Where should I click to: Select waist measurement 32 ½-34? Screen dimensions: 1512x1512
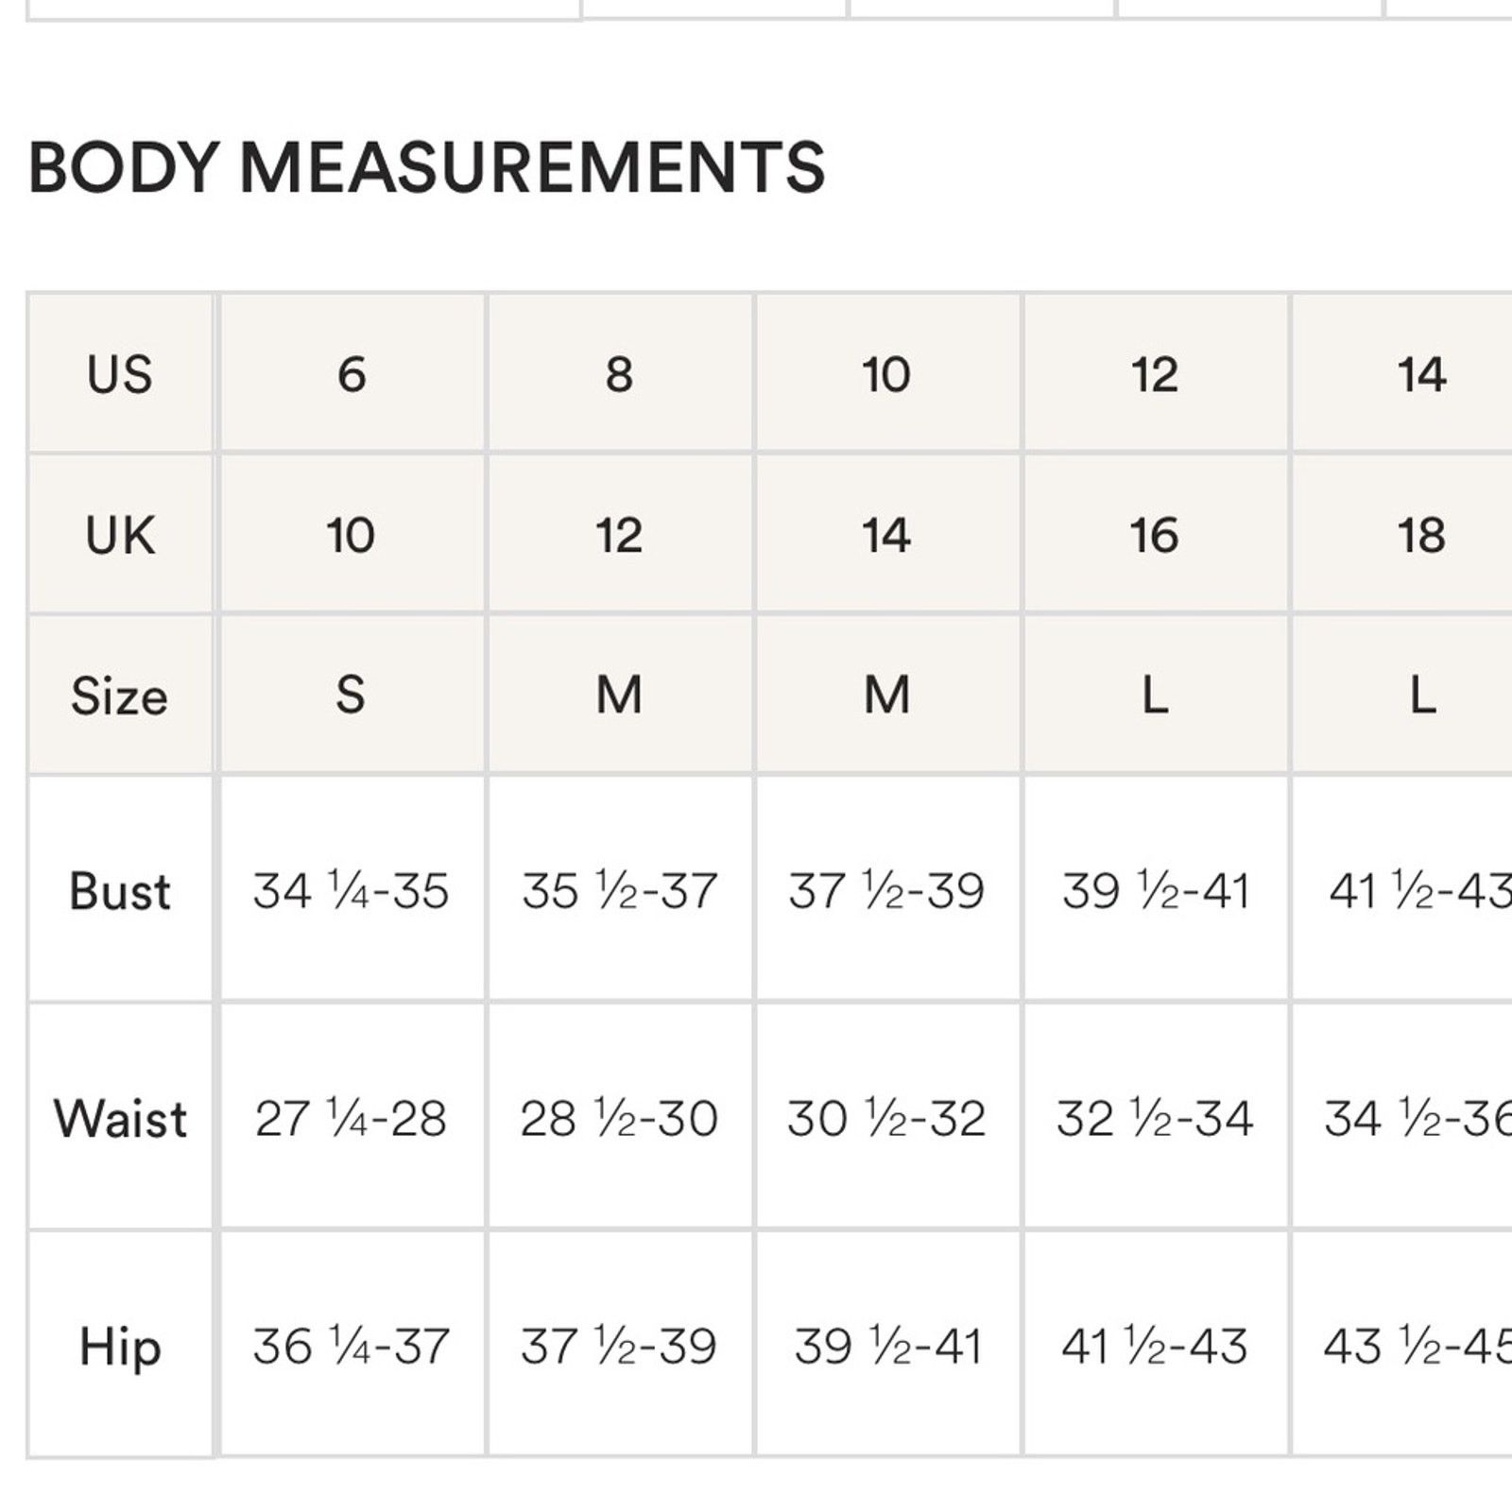pos(1156,1118)
